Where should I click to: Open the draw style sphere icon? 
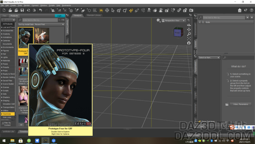pyautogui.click(x=158, y=20)
